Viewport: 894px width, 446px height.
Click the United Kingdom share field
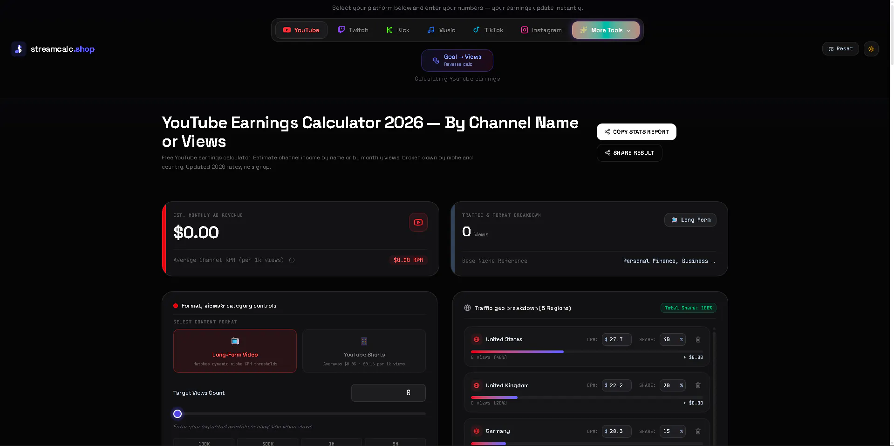[673, 385]
